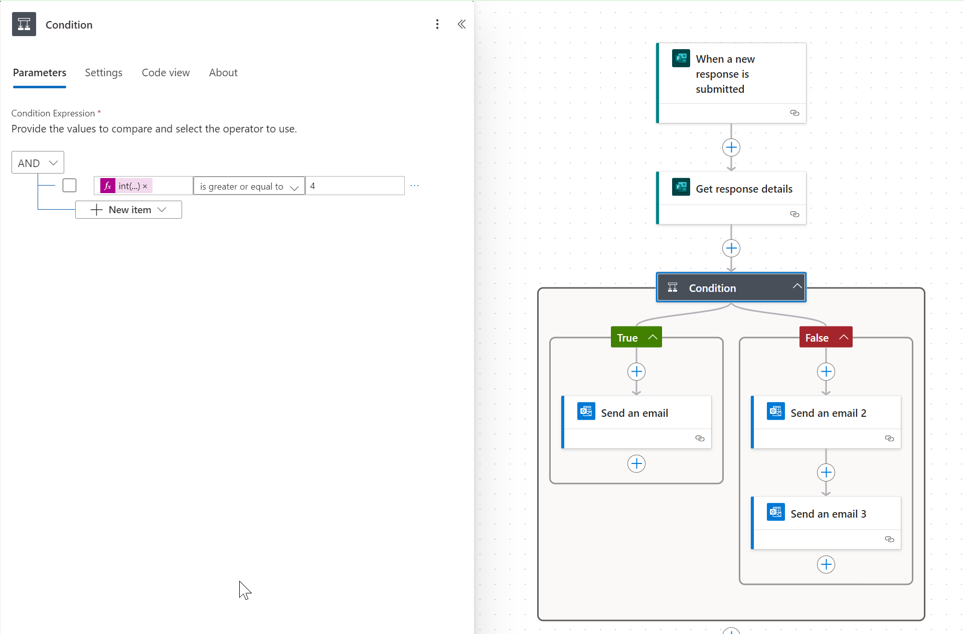The height and width of the screenshot is (634, 964).
Task: Open the AND operator dropdown
Action: 38,163
